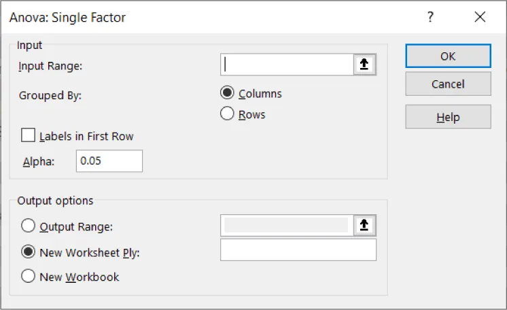This screenshot has width=507, height=310.
Task: Click the question mark help icon in title bar
Action: (430, 18)
